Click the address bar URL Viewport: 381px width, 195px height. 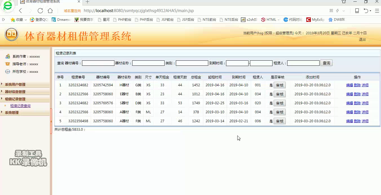coord(139,11)
